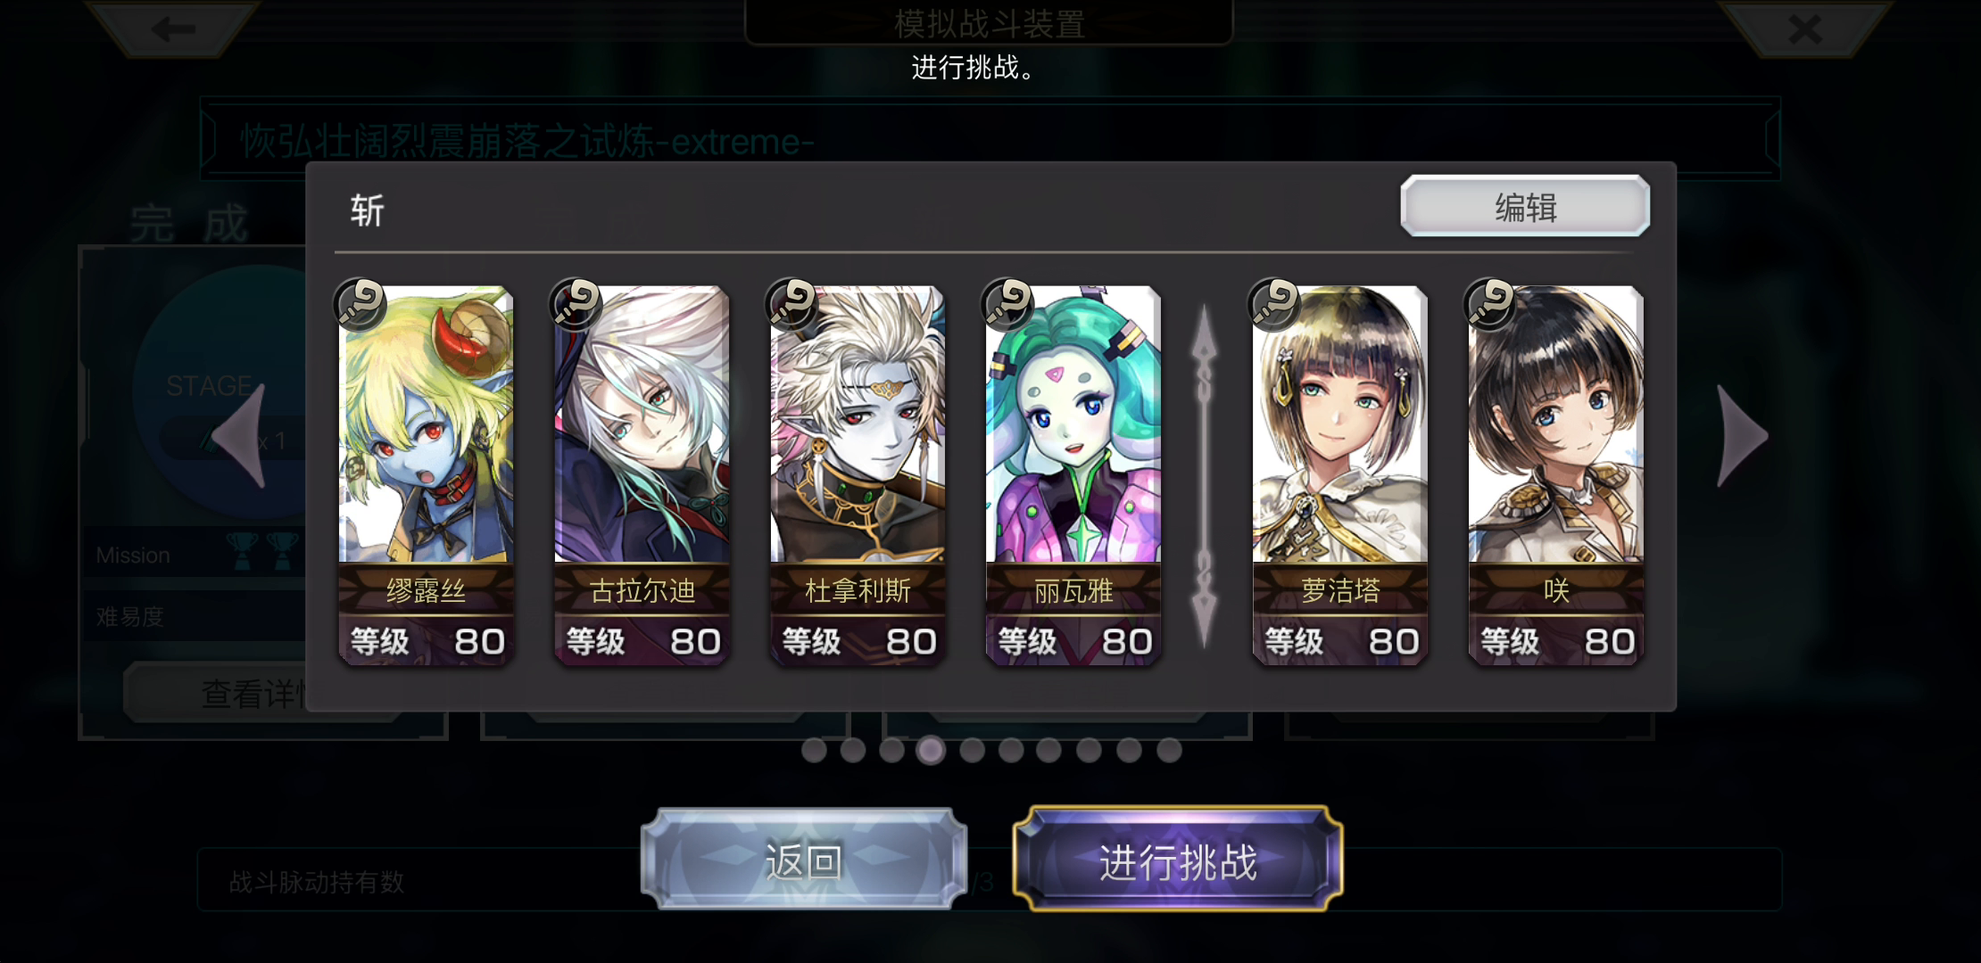
Task: Click the staff icon on 缪露丝 card
Action: click(x=360, y=305)
